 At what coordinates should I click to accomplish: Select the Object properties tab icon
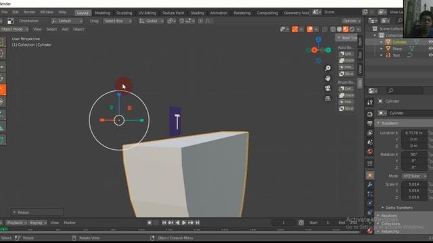click(x=370, y=175)
